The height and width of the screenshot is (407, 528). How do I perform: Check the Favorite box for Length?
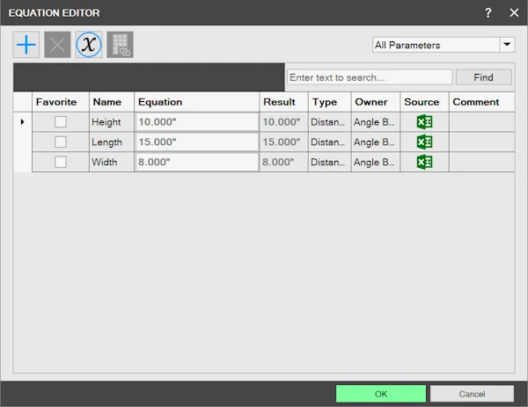[61, 142]
